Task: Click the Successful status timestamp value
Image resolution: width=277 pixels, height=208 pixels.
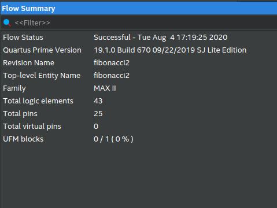Action: click(x=160, y=38)
